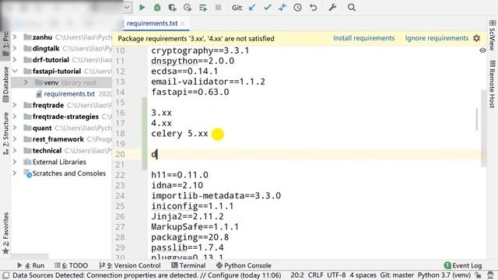Close the requirements.txt editor tab
The width and height of the screenshot is (498, 280).
183,23
